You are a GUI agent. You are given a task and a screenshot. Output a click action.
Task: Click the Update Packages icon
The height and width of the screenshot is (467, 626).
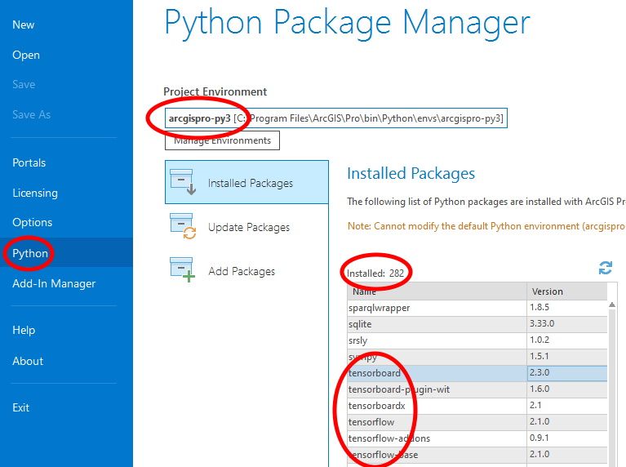pos(181,227)
